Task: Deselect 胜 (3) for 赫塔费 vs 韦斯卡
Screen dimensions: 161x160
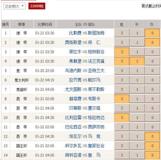Action: (x=122, y=99)
